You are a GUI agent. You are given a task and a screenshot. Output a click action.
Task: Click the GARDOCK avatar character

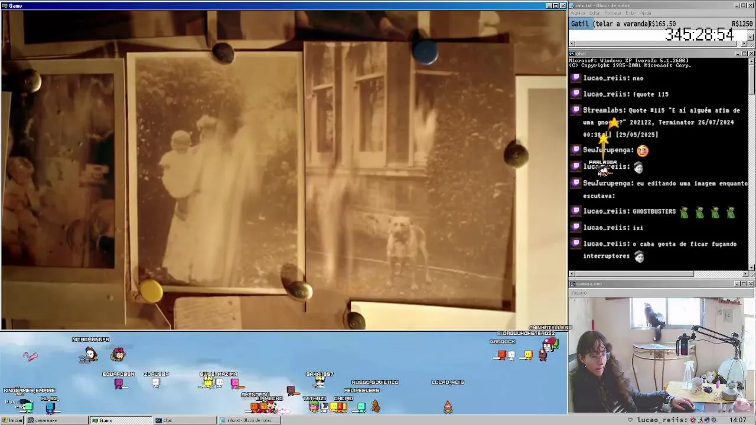pos(502,354)
